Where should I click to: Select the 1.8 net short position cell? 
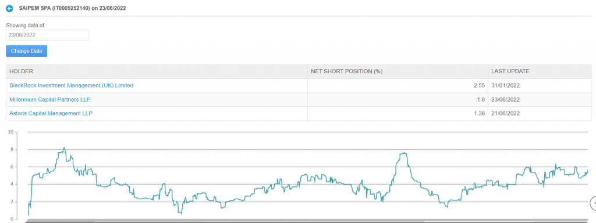tap(398, 99)
